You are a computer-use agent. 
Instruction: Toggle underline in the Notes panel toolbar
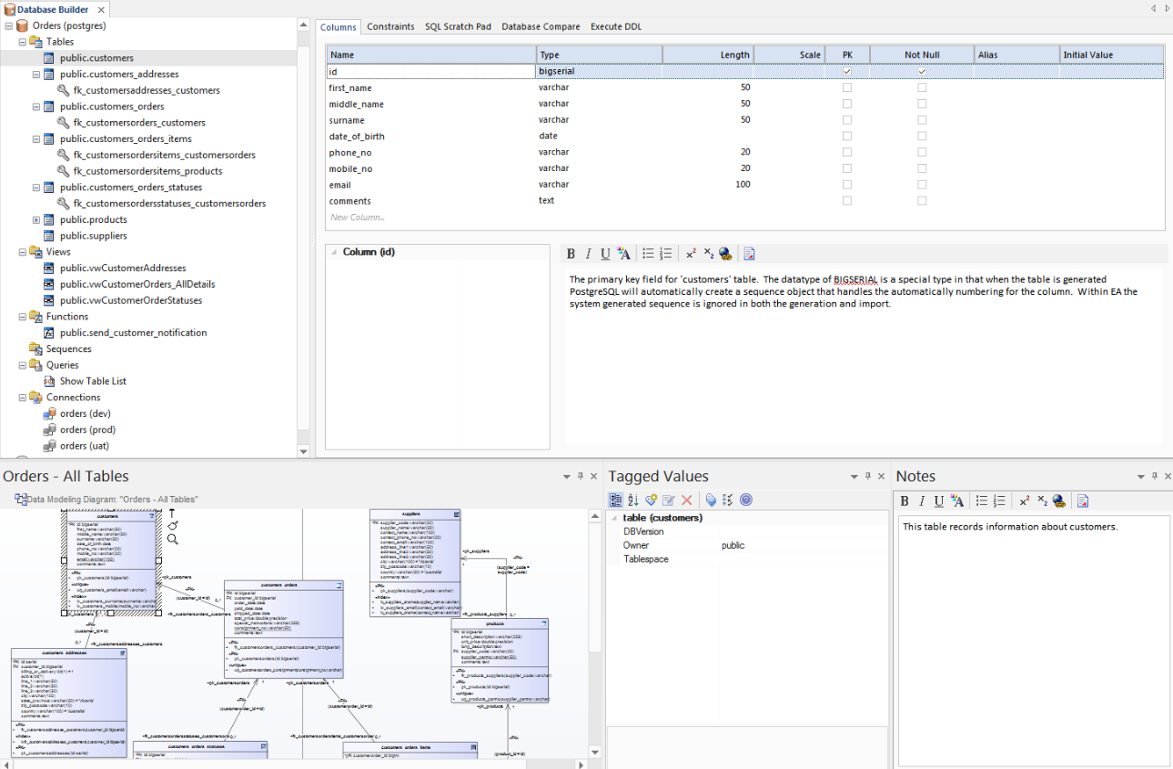tap(939, 501)
